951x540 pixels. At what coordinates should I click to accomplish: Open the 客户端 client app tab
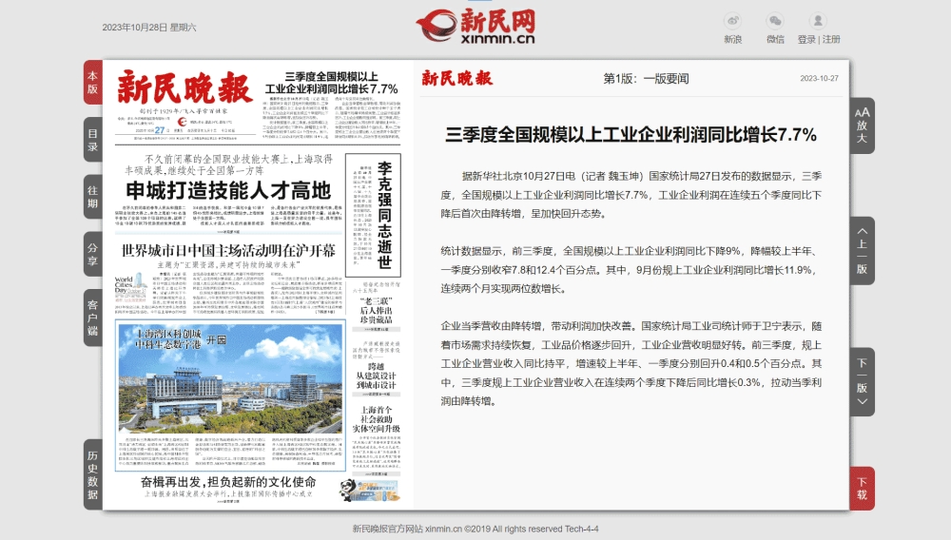[x=93, y=318]
